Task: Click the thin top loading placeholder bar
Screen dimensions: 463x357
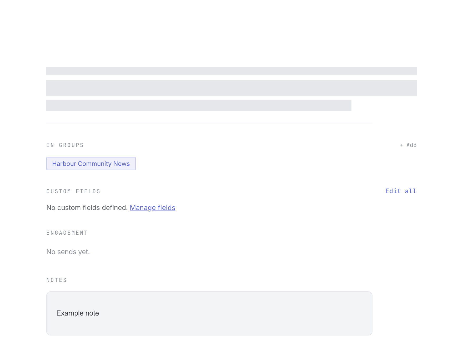Action: (231, 71)
